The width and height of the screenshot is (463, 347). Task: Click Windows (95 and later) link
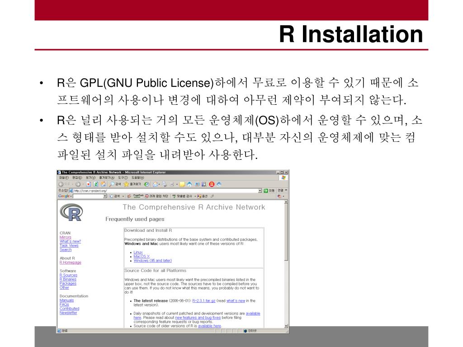[152, 261]
